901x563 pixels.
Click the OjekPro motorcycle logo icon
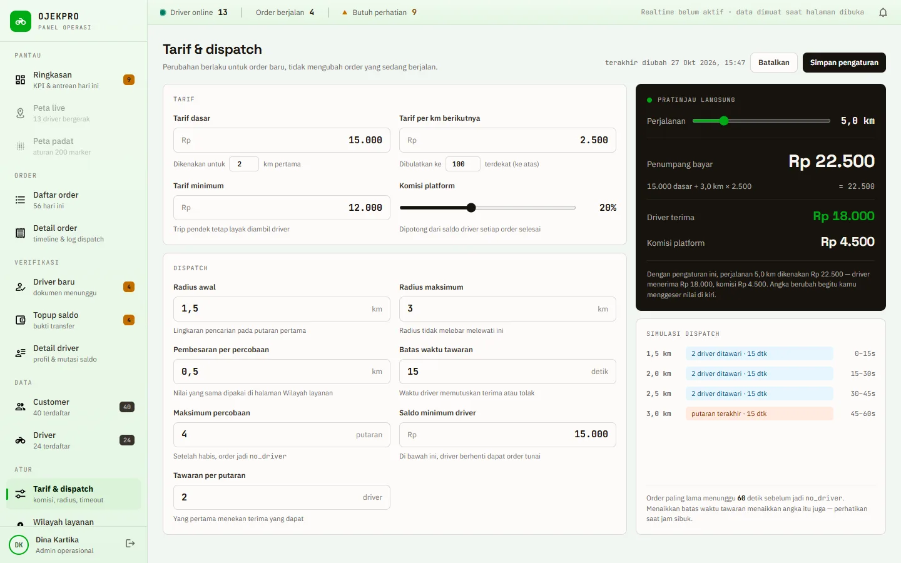[x=21, y=21]
